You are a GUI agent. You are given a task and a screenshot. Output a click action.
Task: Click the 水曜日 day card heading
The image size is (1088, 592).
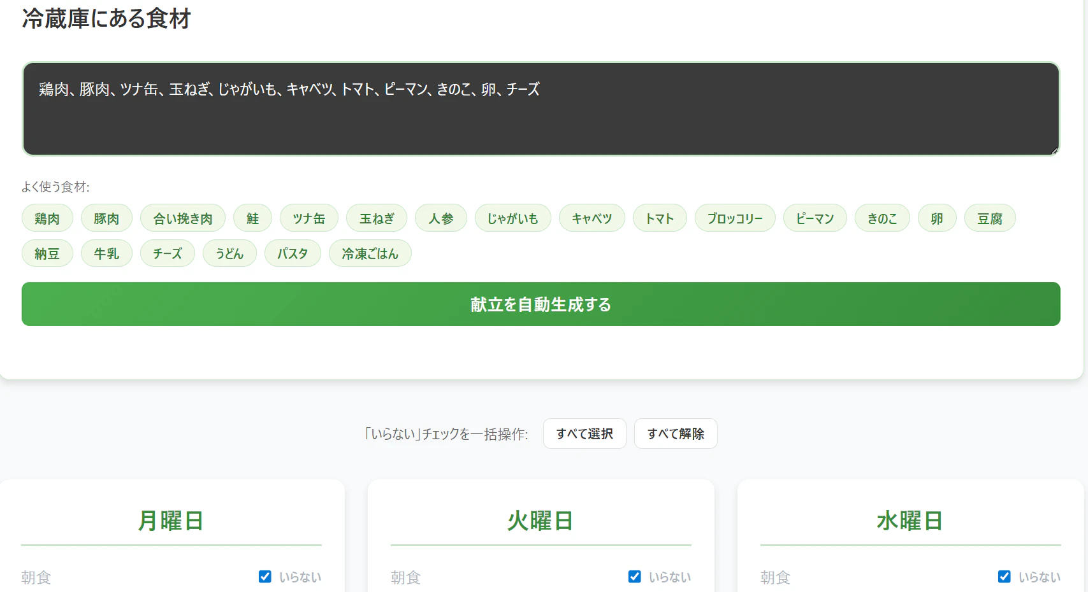[910, 520]
